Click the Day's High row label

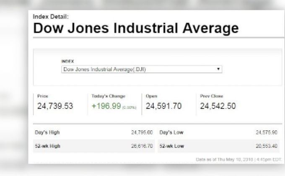click(47, 132)
